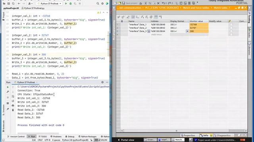The image size is (254, 142).
Task: Pin the run tab with the pin icon
Action: [8, 109]
